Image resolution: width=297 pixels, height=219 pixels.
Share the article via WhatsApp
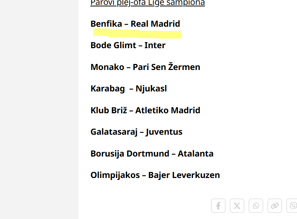click(x=256, y=206)
